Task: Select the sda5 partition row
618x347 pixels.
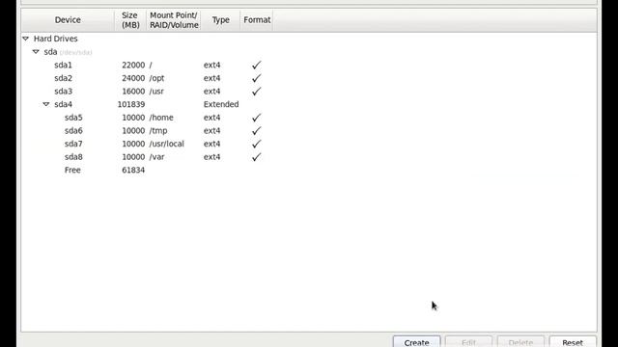Action: click(309, 118)
